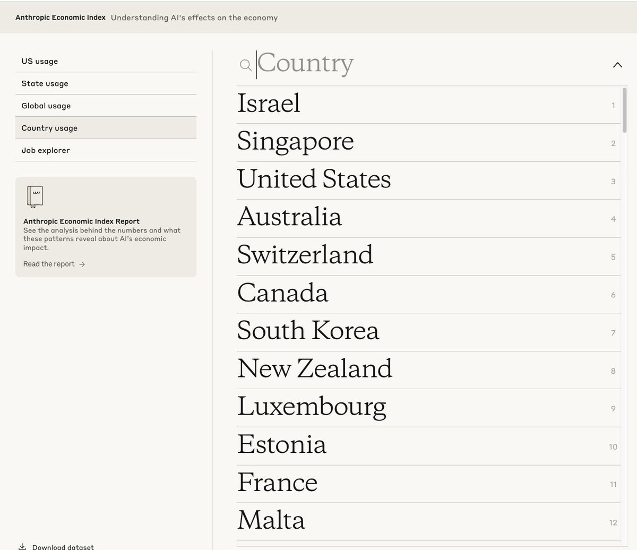Select Singapore from the country list
Screen dimensions: 637x550
tap(428, 143)
